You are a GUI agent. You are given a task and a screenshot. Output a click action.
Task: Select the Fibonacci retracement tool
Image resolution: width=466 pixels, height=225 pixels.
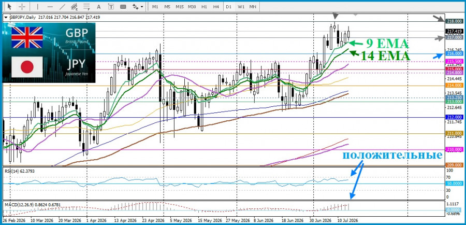click(x=87, y=7)
